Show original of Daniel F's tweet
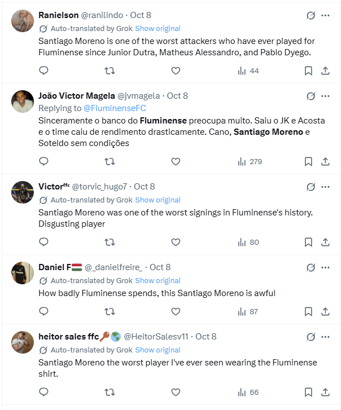The width and height of the screenshot is (341, 410). point(158,280)
